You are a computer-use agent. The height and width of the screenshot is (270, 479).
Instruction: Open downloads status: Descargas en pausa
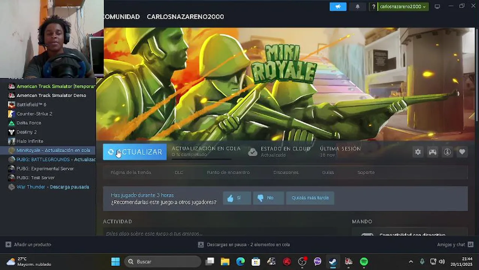pyautogui.click(x=244, y=244)
